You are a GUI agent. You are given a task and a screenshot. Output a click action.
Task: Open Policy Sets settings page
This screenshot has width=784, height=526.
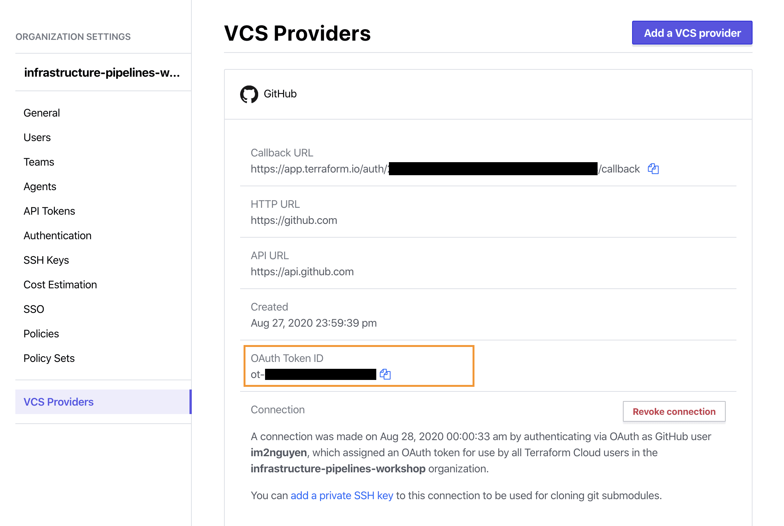(49, 358)
